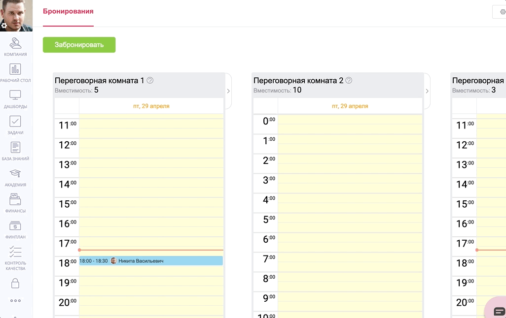Click the lock icon in sidebar
Viewport: 506px width, 318px height.
click(x=15, y=284)
